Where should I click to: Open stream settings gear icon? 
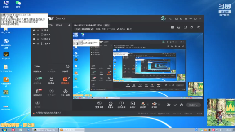point(181,105)
